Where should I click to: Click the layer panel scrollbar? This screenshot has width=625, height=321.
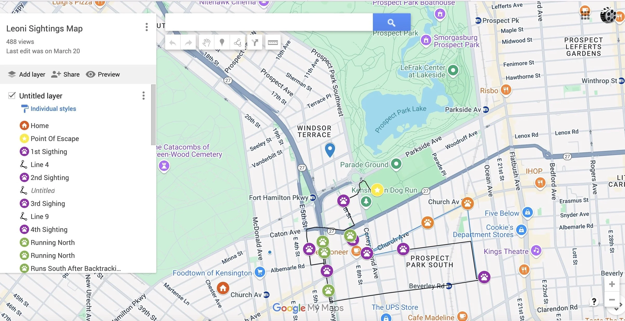(153, 114)
